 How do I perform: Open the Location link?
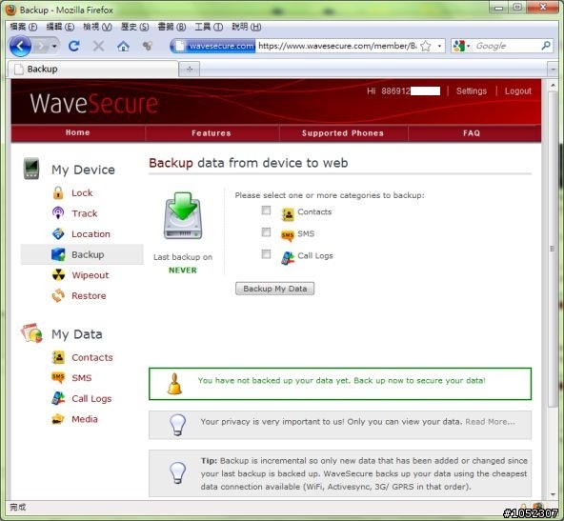(91, 234)
